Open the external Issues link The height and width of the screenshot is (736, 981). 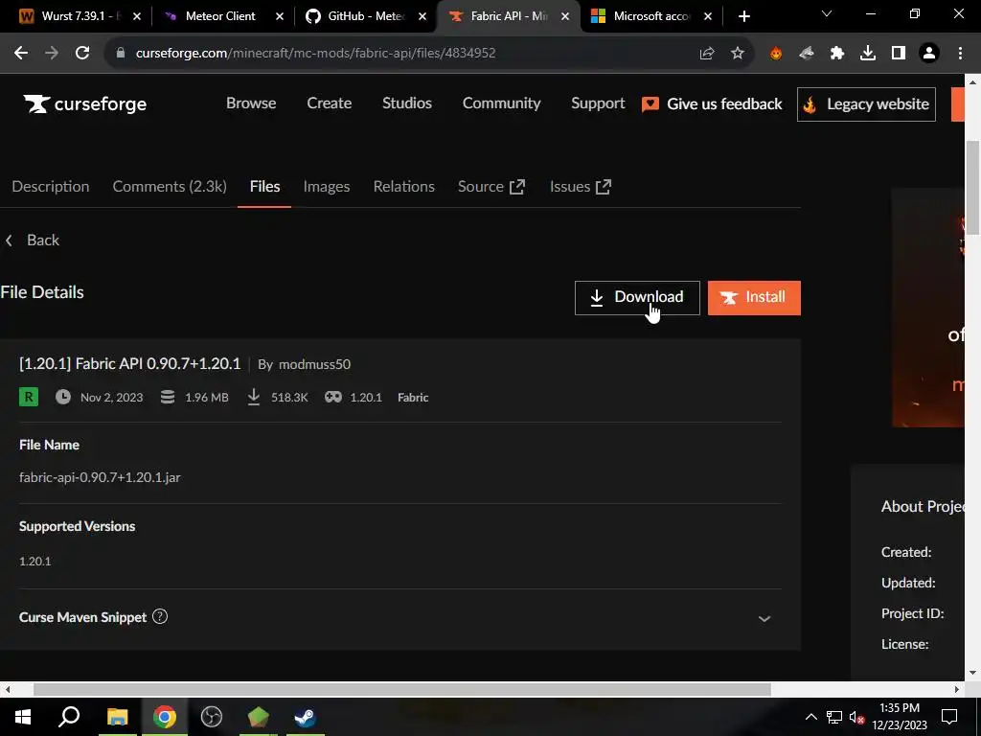pyautogui.click(x=581, y=187)
